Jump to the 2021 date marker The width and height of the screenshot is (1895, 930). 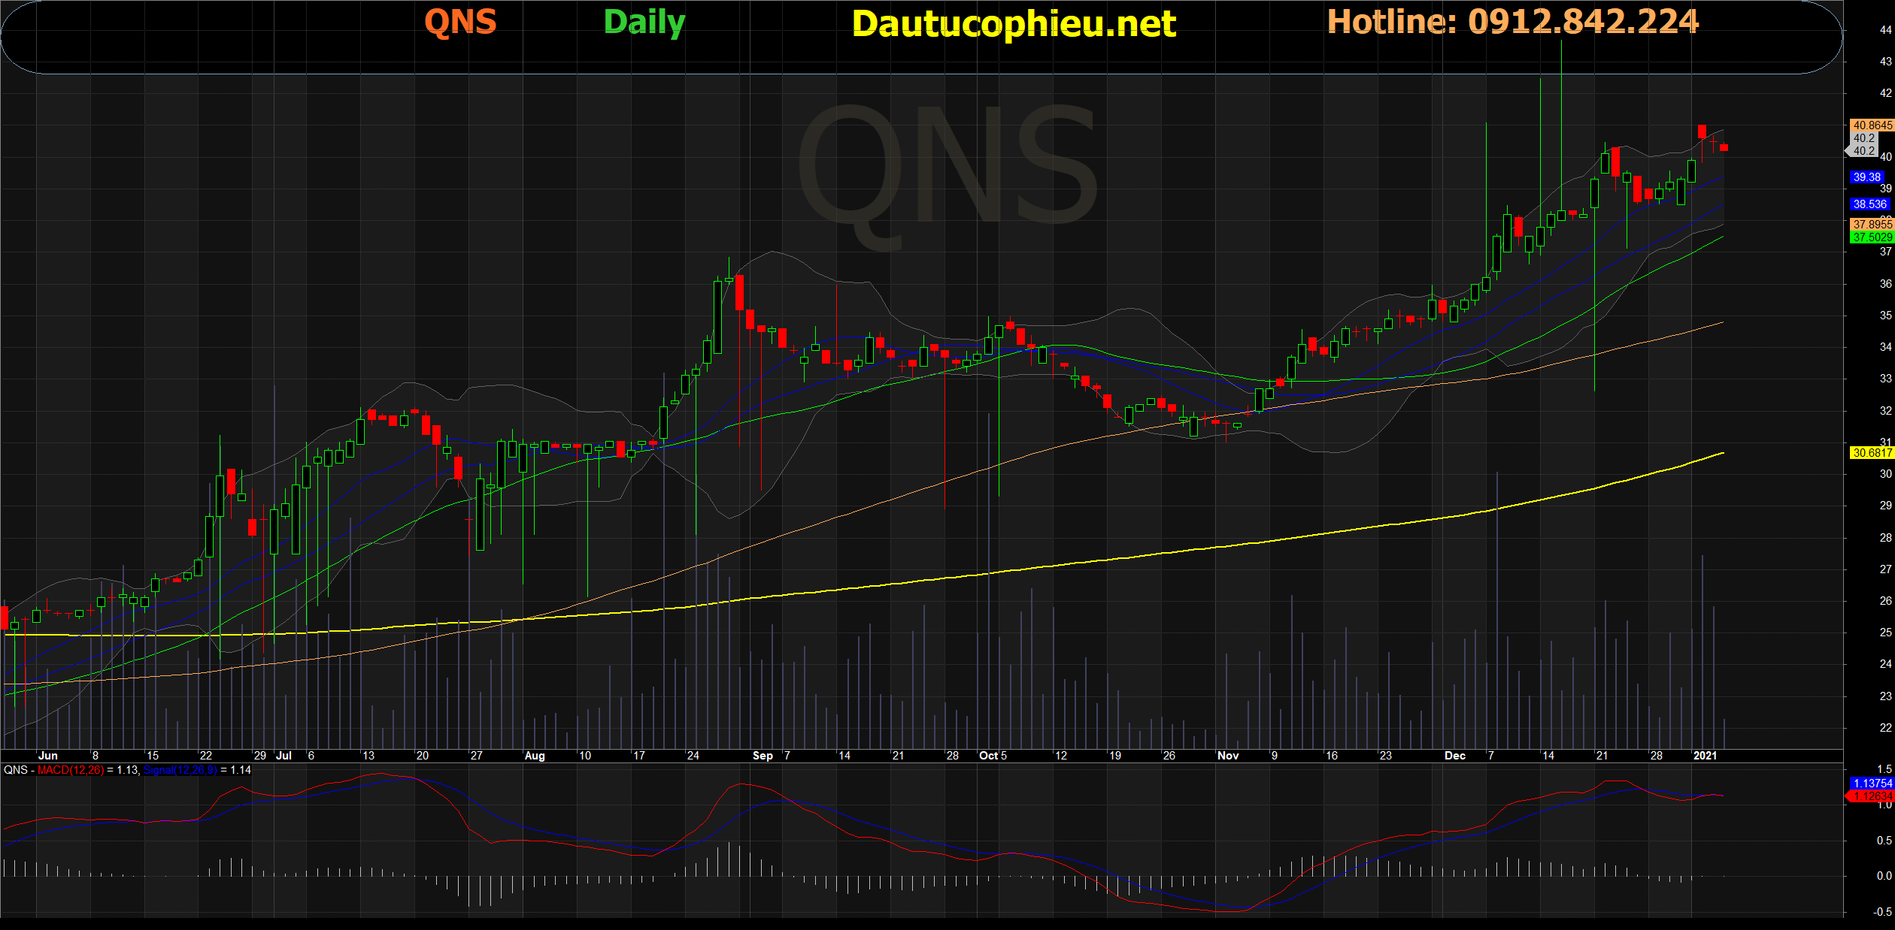click(1705, 756)
